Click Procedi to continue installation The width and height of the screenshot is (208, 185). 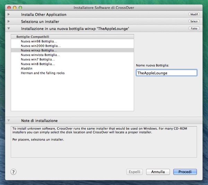(185, 172)
